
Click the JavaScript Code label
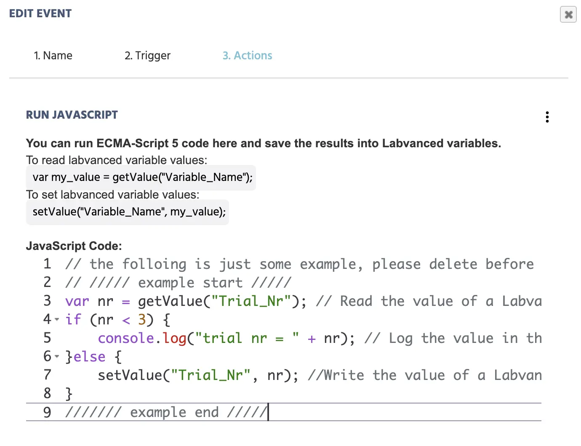[74, 246]
